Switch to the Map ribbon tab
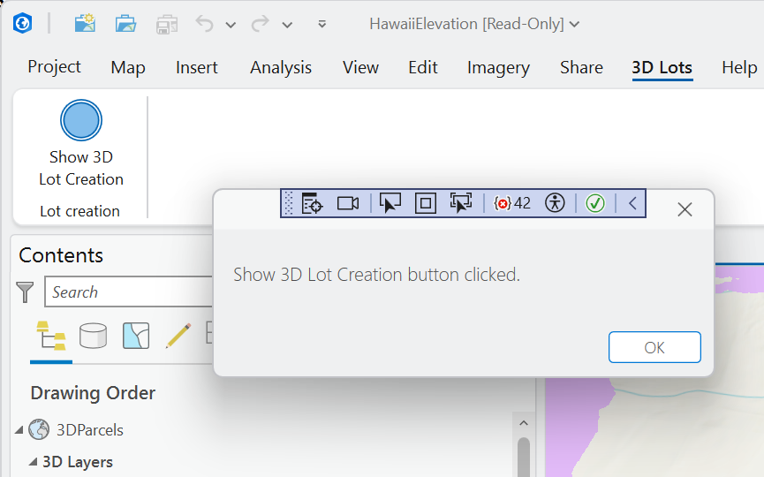The width and height of the screenshot is (764, 477). (x=128, y=67)
